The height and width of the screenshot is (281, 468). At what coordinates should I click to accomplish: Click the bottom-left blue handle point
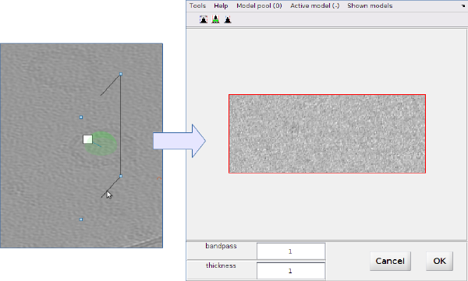point(81,220)
